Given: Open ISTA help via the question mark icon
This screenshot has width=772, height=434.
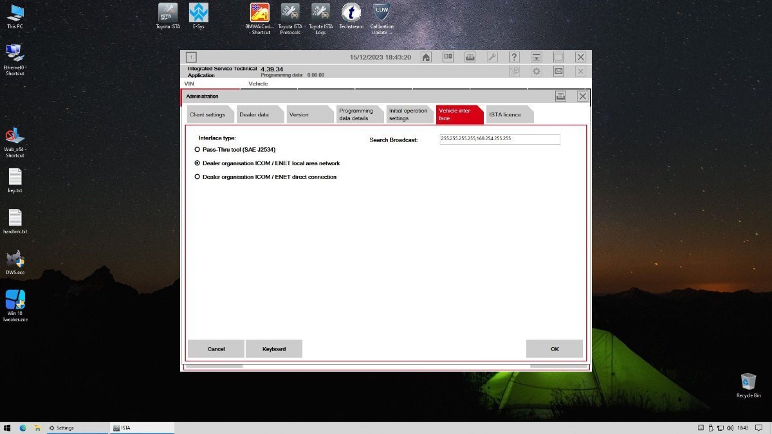Looking at the screenshot, I should (x=513, y=57).
